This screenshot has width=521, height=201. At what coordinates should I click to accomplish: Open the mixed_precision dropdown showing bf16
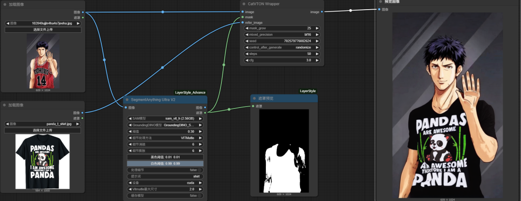coord(282,35)
